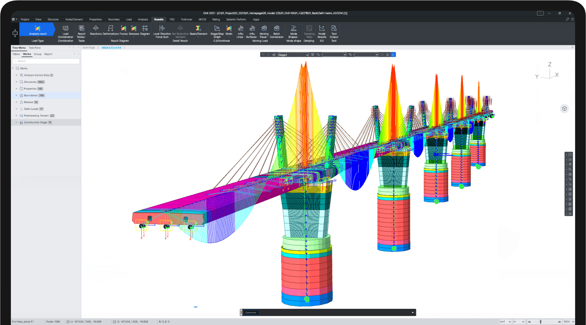Viewport: 586px width, 325px height.
Task: Open the Task Pane tab
Action: click(x=35, y=48)
